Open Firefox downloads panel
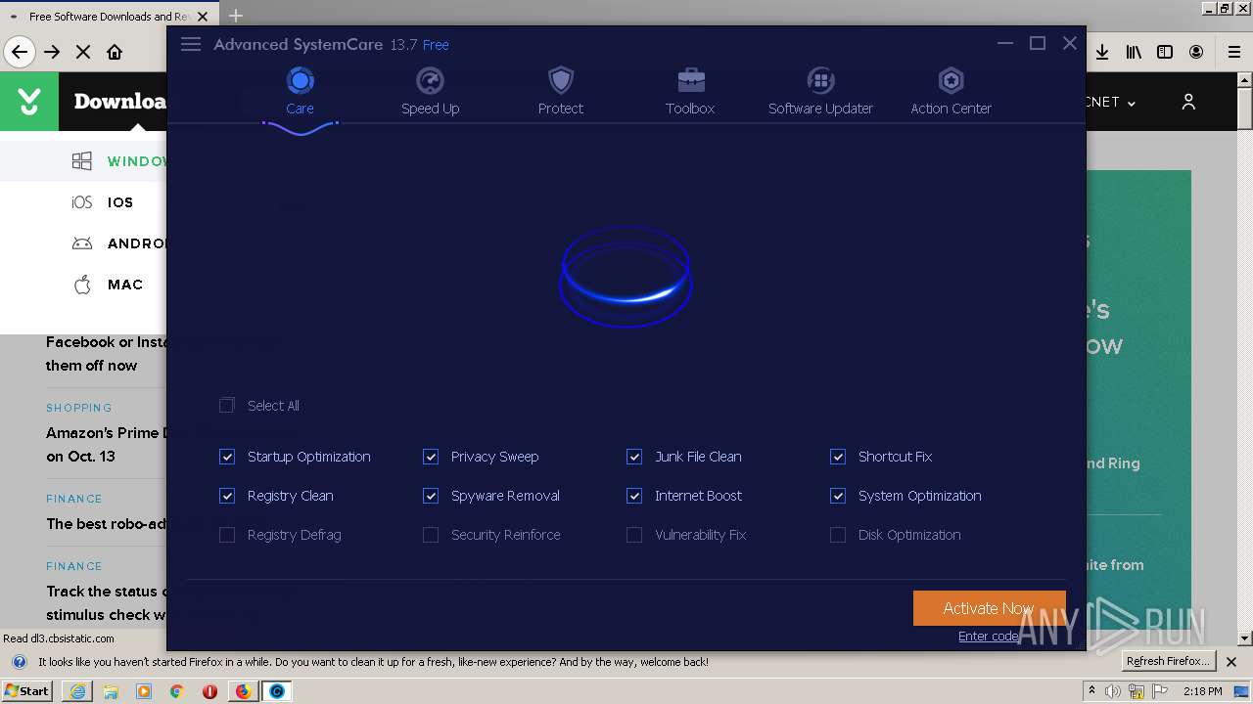This screenshot has height=704, width=1253. tap(1102, 52)
